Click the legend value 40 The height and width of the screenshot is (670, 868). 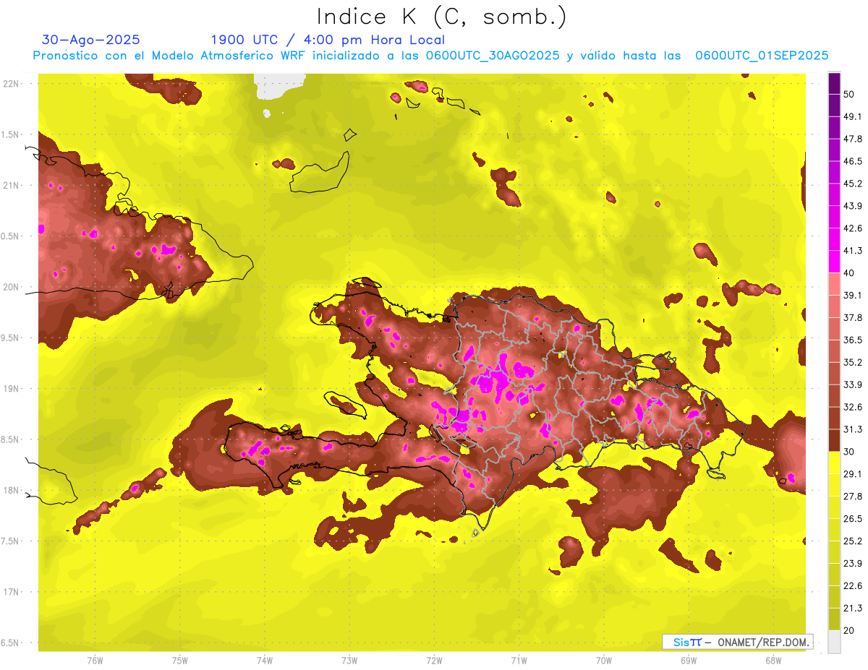[x=850, y=273]
